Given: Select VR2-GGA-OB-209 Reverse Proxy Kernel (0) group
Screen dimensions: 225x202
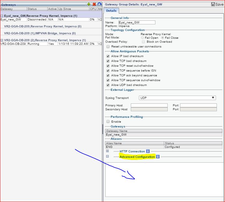Looking at the screenshot, I should 43,26.
